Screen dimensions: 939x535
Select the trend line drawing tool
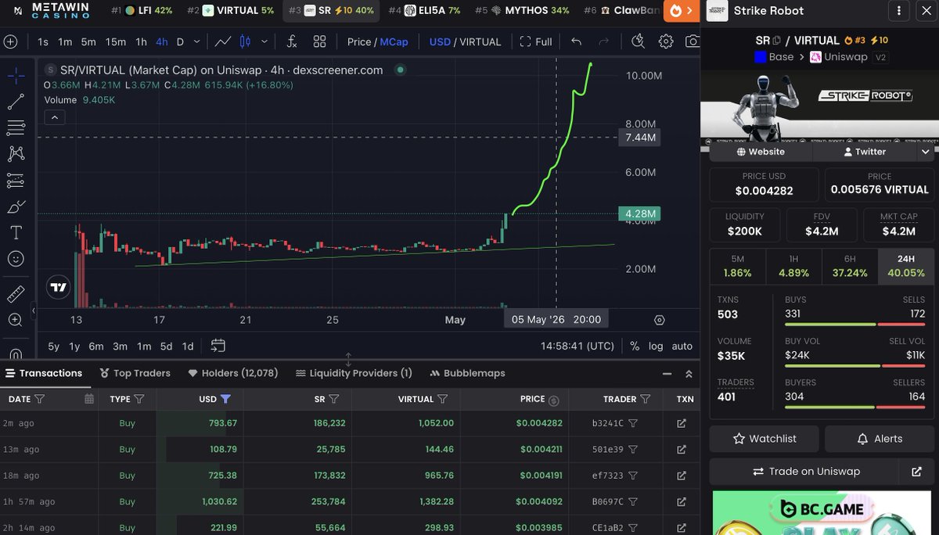[16, 102]
